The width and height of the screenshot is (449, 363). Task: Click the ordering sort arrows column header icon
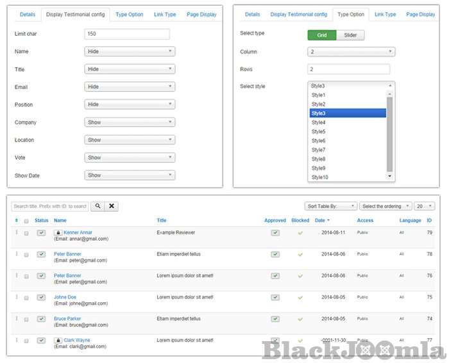[17, 220]
